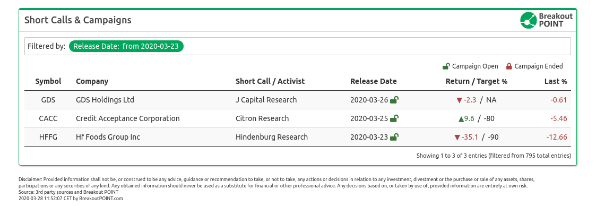This screenshot has width=596, height=206.
Task: Click the Breakout POINT logo
Action: pyautogui.click(x=546, y=20)
